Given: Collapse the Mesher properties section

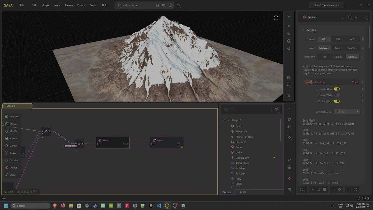Looking at the screenshot, I should (x=303, y=30).
